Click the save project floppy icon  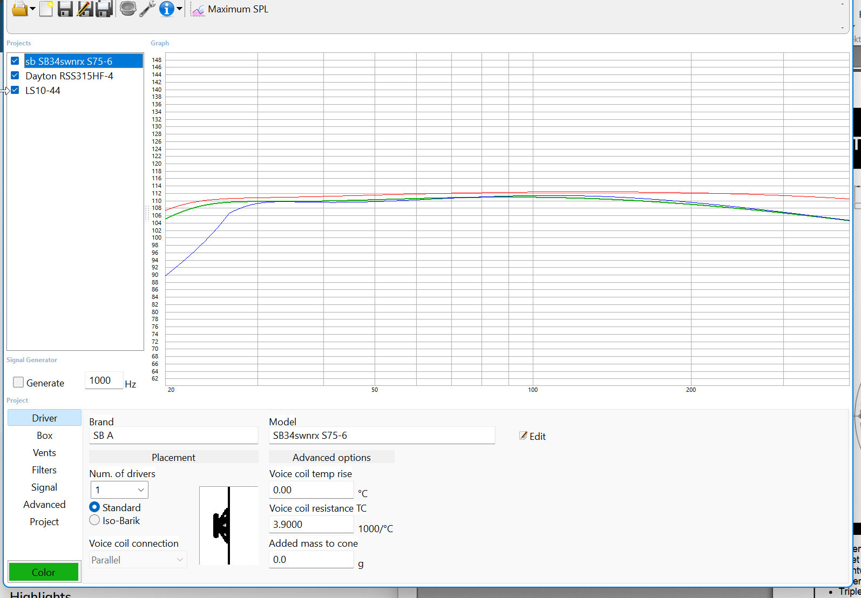pos(65,9)
